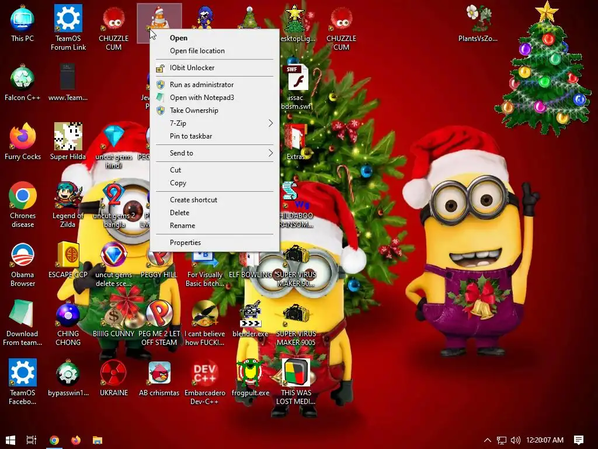Click the uncut gems hindi diamond icon
Screen dimensions: 598x449
point(114,146)
